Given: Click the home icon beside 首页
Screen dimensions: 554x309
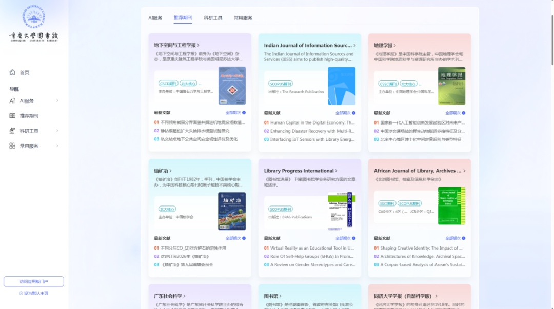Looking at the screenshot, I should coord(12,72).
